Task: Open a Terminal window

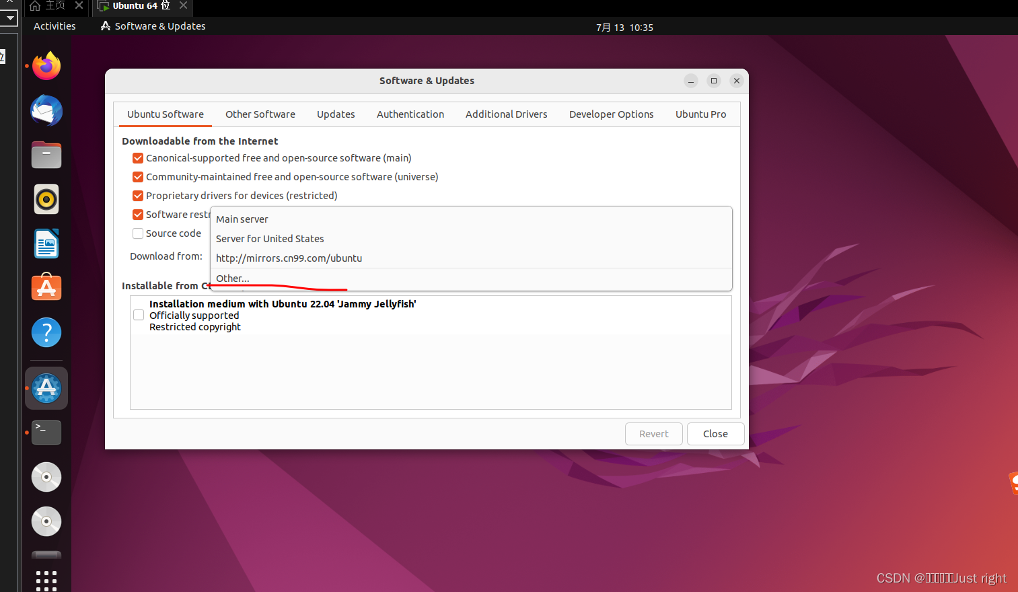Action: pos(46,433)
